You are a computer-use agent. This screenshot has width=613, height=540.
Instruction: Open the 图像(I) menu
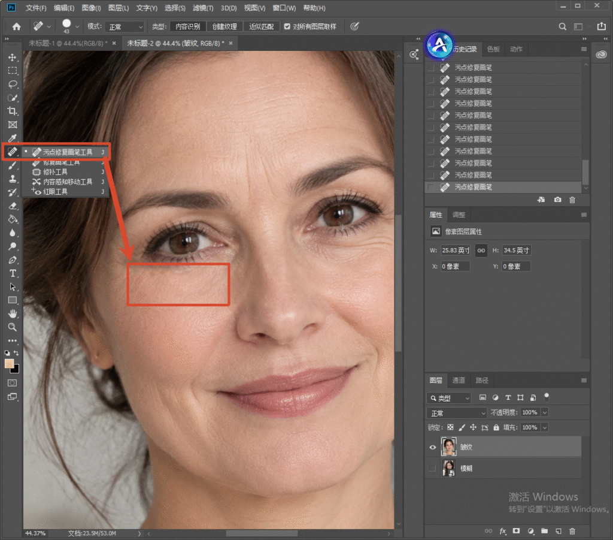coord(91,8)
